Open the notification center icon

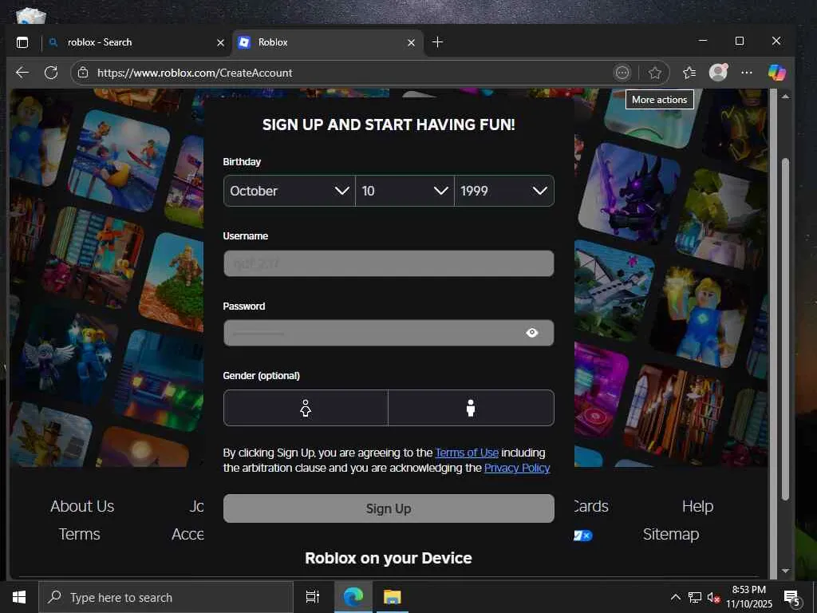792,598
